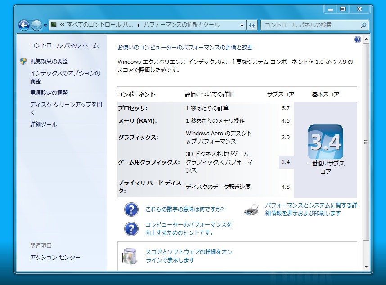This screenshot has width=386, height=285.
Task: Click the software box icon near online link
Action: 129,256
